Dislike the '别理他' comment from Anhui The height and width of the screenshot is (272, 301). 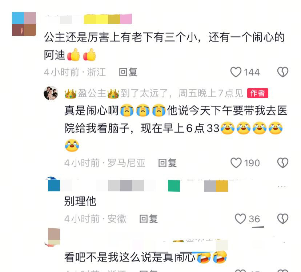coord(283,219)
